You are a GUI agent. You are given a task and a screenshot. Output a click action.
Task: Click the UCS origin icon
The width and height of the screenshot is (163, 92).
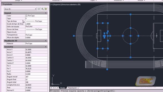(52, 84)
